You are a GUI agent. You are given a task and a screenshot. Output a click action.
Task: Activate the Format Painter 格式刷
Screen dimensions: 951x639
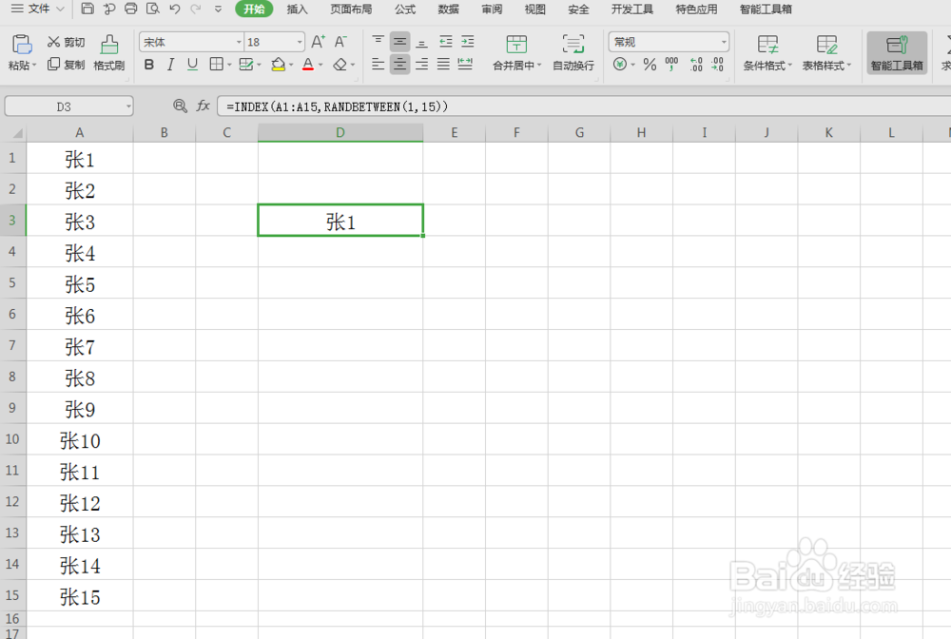click(x=109, y=52)
